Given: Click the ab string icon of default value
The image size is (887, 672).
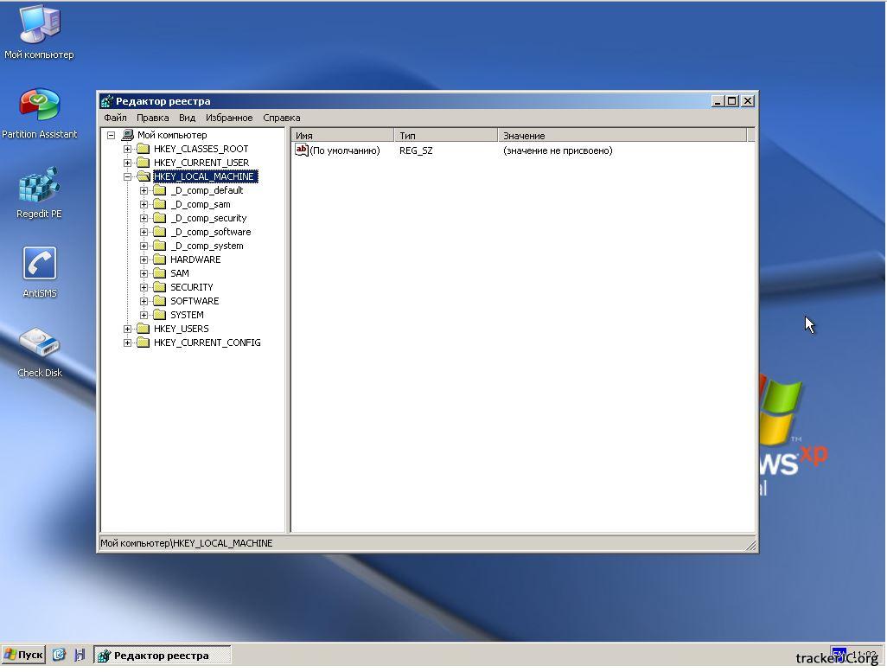Looking at the screenshot, I should (302, 150).
